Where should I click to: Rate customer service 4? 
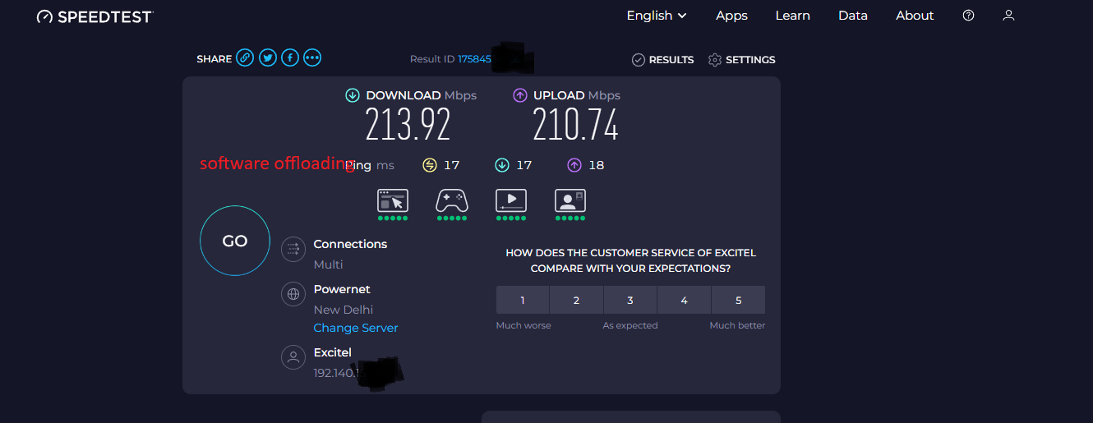tap(685, 300)
